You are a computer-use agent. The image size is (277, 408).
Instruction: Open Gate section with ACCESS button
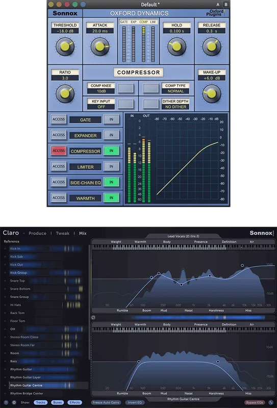tap(59, 119)
